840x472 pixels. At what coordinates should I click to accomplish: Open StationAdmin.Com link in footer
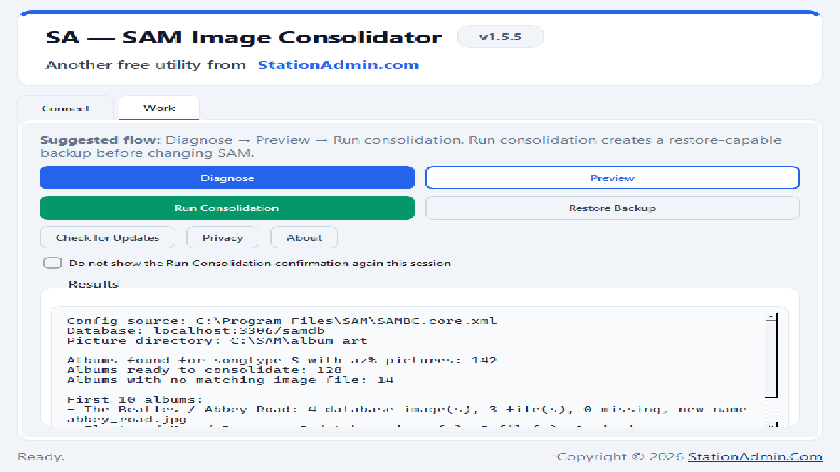tap(755, 457)
